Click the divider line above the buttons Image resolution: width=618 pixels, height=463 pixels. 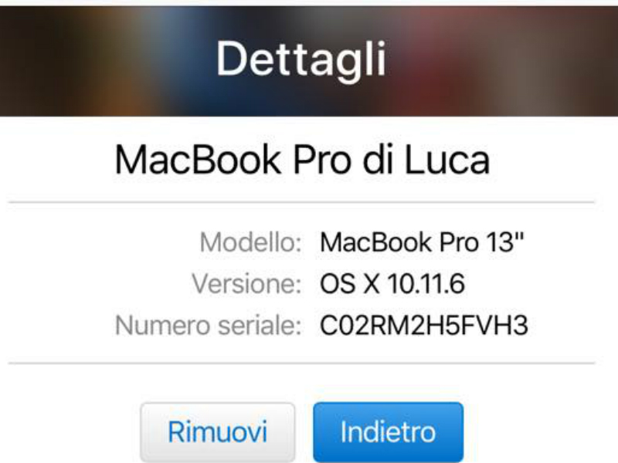(x=301, y=363)
